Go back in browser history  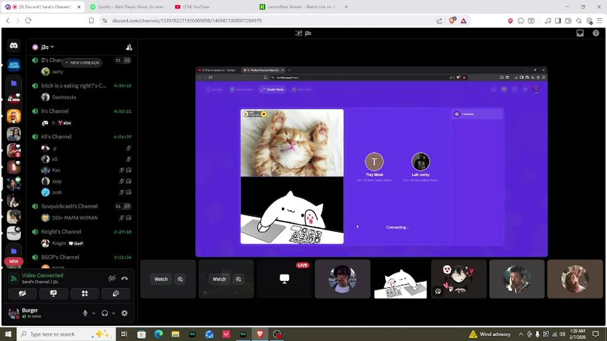(8, 21)
